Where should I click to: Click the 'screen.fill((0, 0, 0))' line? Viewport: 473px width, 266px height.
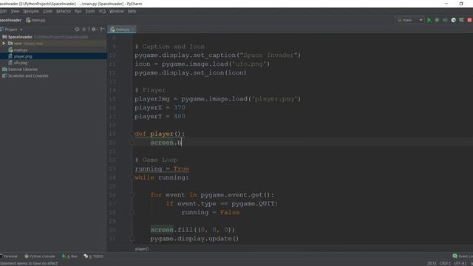coord(192,230)
